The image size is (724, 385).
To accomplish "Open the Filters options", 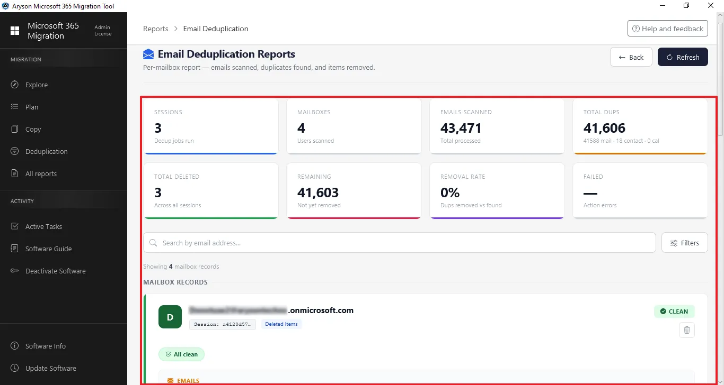I will pos(685,243).
